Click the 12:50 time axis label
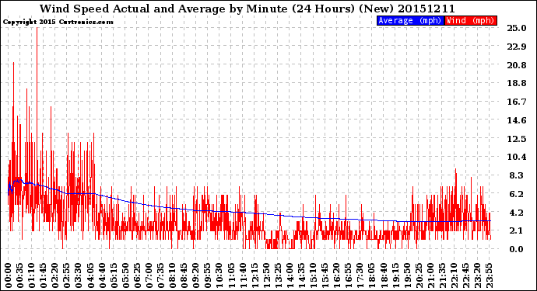537x291 pixels. pos(266,275)
